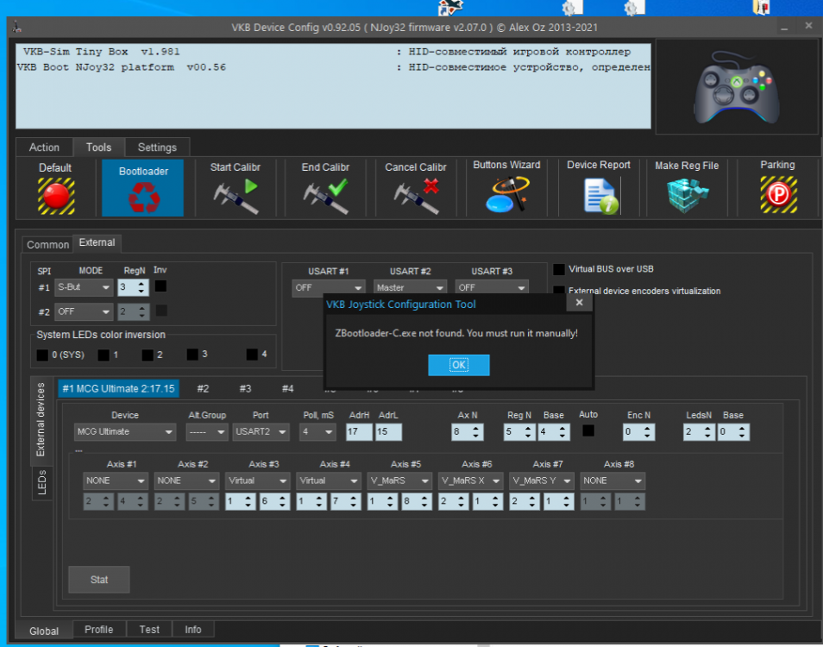This screenshot has height=647, width=823.
Task: Click the Default red button icon
Action: pos(55,195)
